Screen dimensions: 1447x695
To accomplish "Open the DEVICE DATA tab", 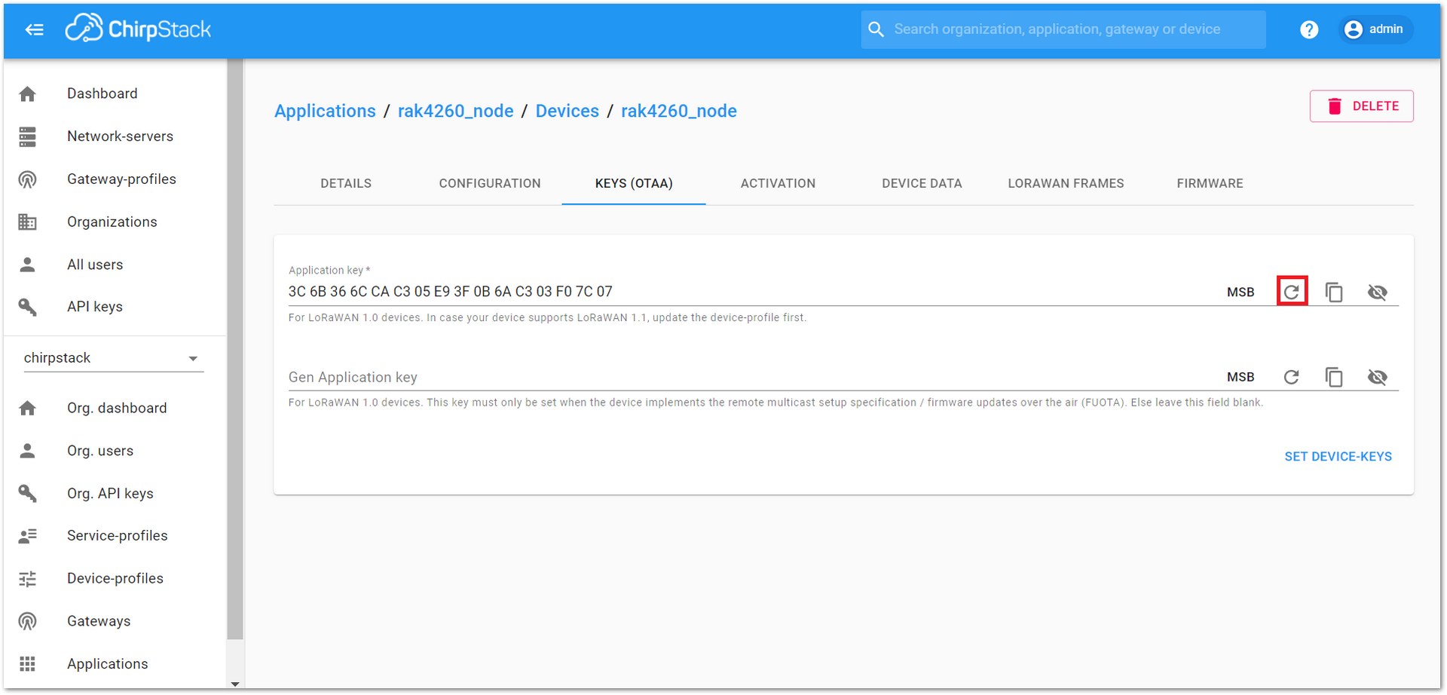I will pos(922,183).
